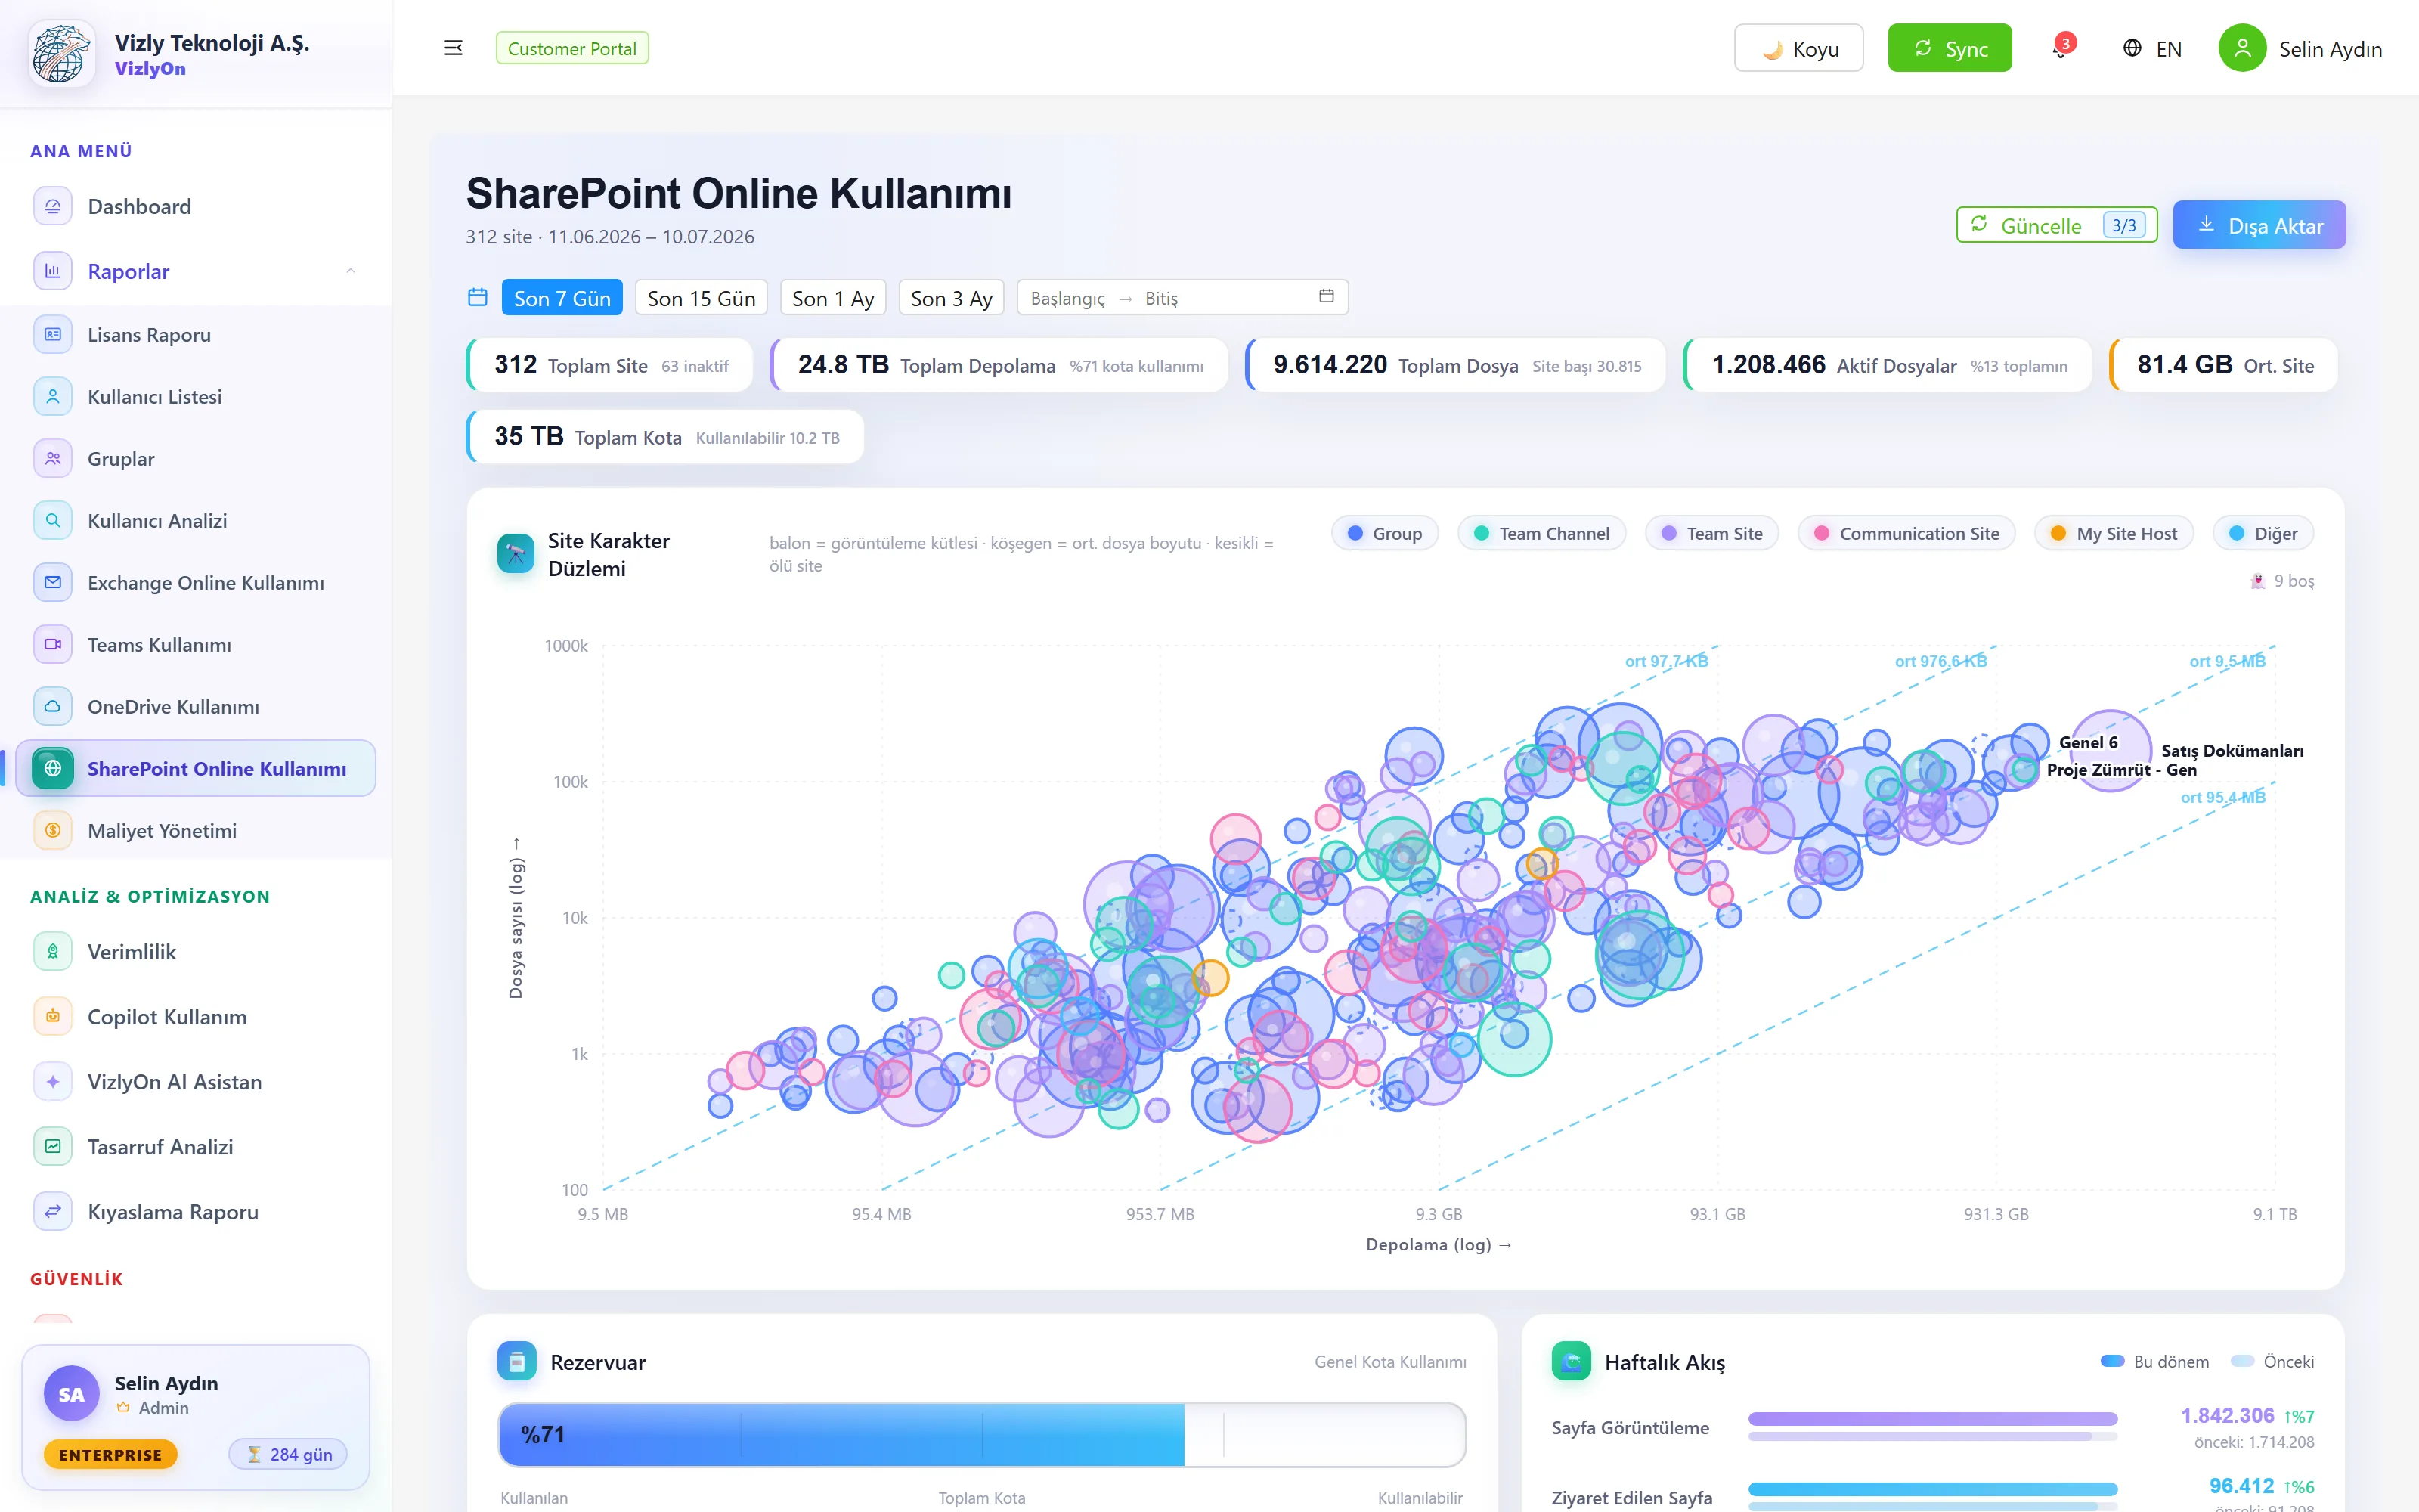
Task: Click the Kullanıcı Analizi magnifier icon
Action: pyautogui.click(x=53, y=520)
